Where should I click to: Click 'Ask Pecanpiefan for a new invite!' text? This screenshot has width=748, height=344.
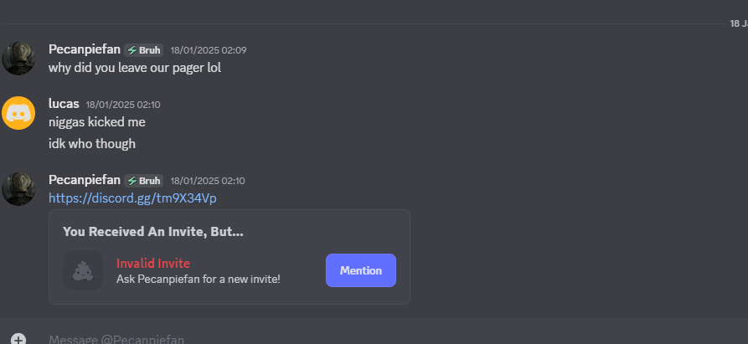point(198,280)
